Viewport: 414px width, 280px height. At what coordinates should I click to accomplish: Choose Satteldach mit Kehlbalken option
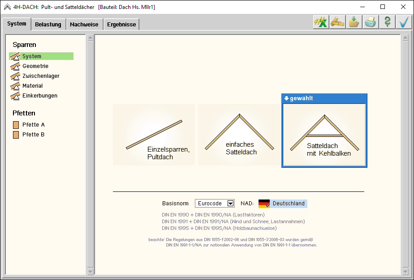point(324,135)
